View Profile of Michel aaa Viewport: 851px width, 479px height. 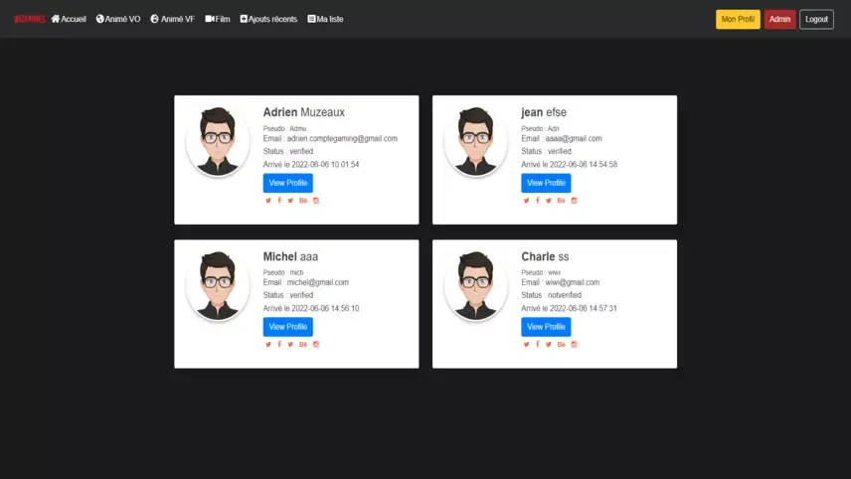coord(288,327)
